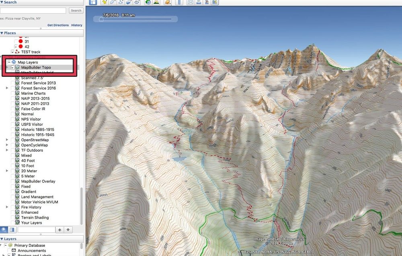Screen dimensions: 402x256
Task: Expand the 20 Meter layer node
Action: pyautogui.click(x=7, y=171)
